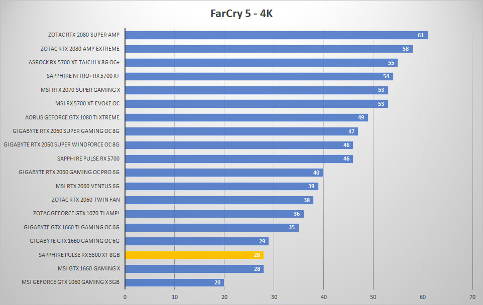Image resolution: width=483 pixels, height=305 pixels.
Task: Select the data value 35
Action: [x=291, y=227]
